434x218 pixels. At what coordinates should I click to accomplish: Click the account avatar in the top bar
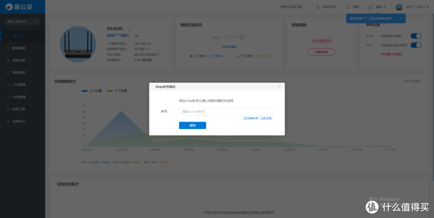click(x=399, y=7)
